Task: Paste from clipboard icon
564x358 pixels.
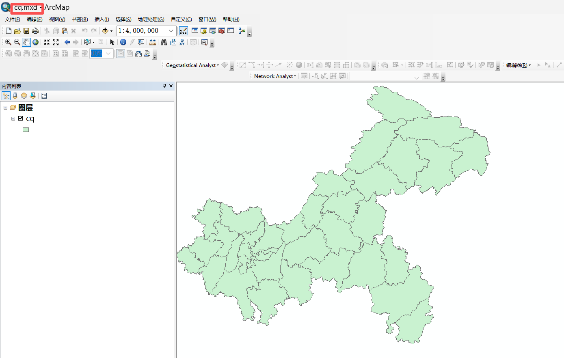Action: (x=64, y=31)
